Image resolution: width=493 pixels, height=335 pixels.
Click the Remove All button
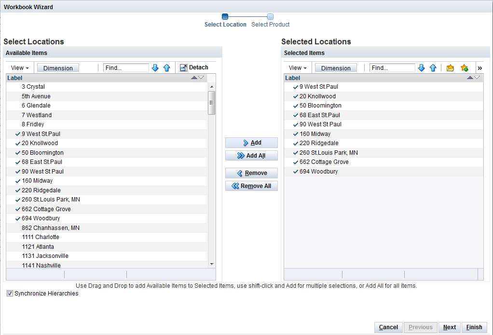(251, 186)
